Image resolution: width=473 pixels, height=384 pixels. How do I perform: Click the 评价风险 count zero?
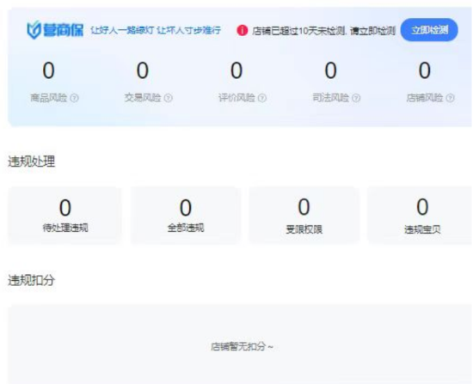(x=236, y=70)
